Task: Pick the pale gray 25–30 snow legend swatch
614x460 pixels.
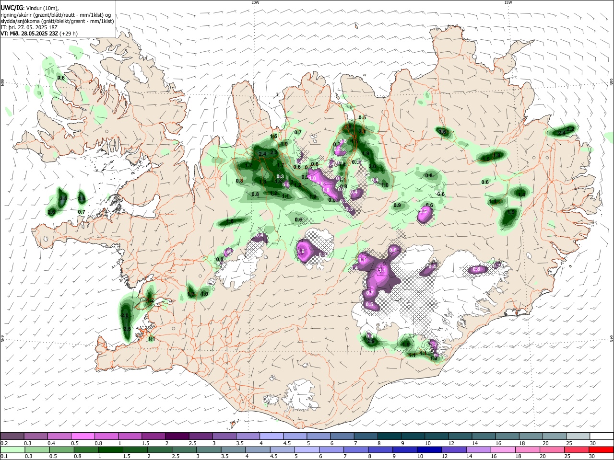Action: (577, 436)
